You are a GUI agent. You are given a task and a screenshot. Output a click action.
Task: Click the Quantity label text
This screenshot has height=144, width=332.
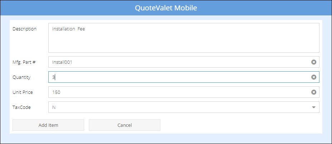[21, 77]
